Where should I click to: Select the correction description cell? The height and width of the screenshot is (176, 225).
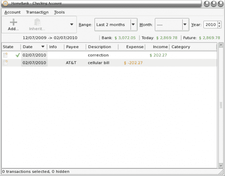point(98,55)
